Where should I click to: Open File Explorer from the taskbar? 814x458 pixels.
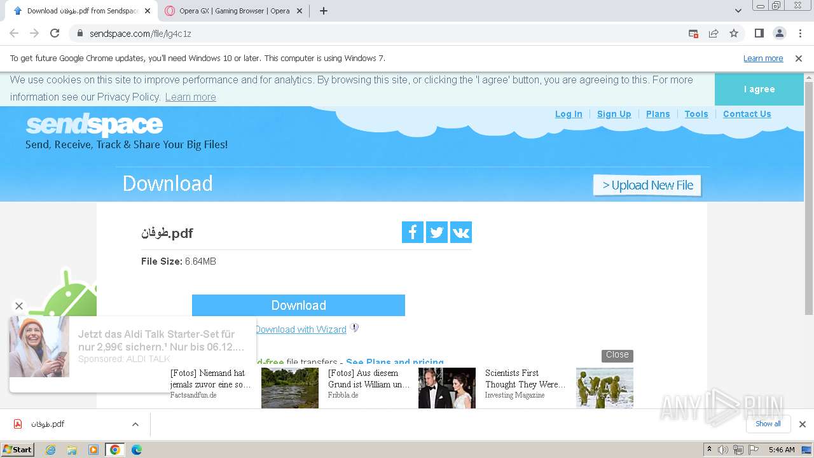coord(72,450)
